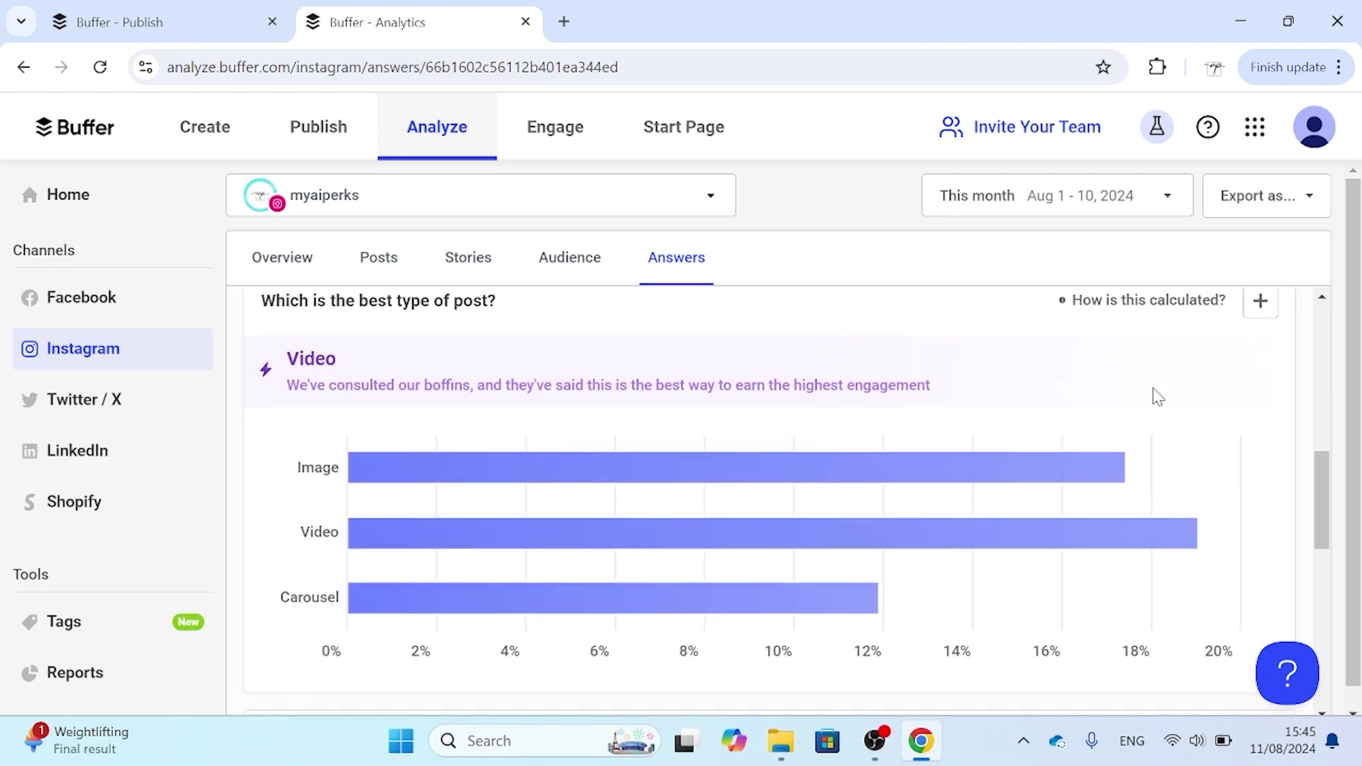
Task: Open the Engage menu item
Action: pyautogui.click(x=555, y=127)
